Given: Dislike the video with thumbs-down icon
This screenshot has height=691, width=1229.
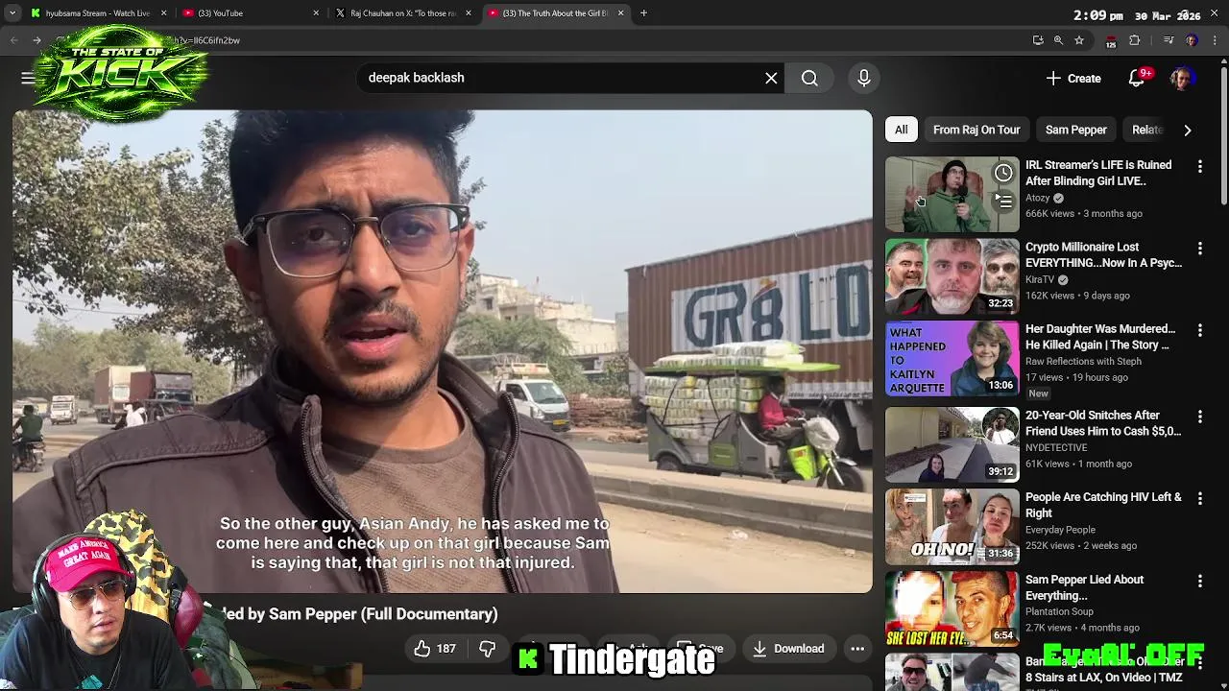Looking at the screenshot, I should click(x=488, y=649).
